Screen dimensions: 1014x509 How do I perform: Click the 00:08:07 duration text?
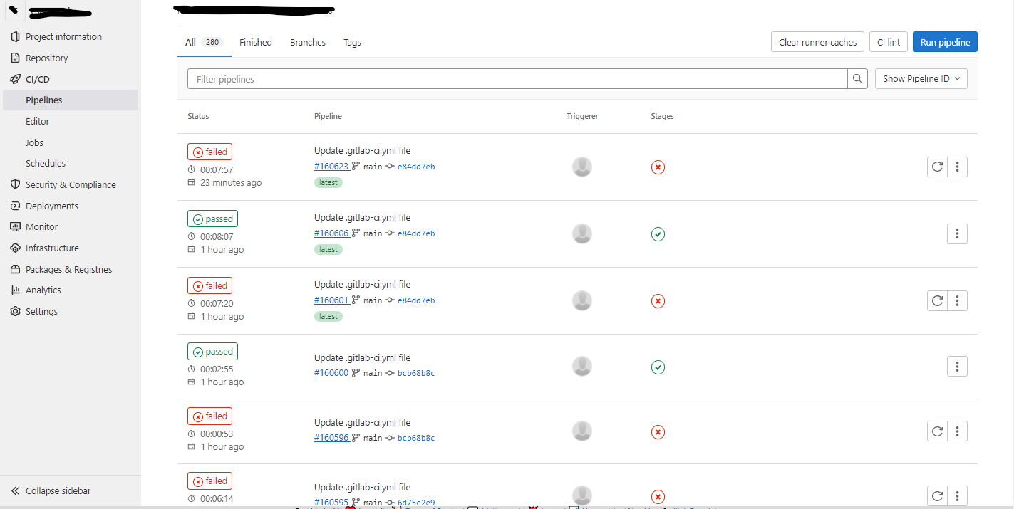pyautogui.click(x=217, y=236)
